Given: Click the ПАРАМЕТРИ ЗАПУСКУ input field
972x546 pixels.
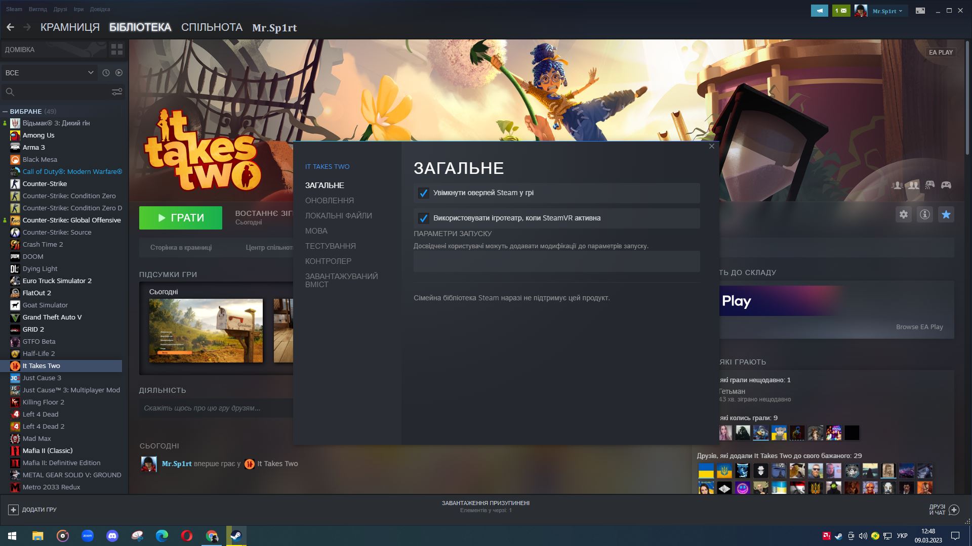Looking at the screenshot, I should click(x=556, y=261).
